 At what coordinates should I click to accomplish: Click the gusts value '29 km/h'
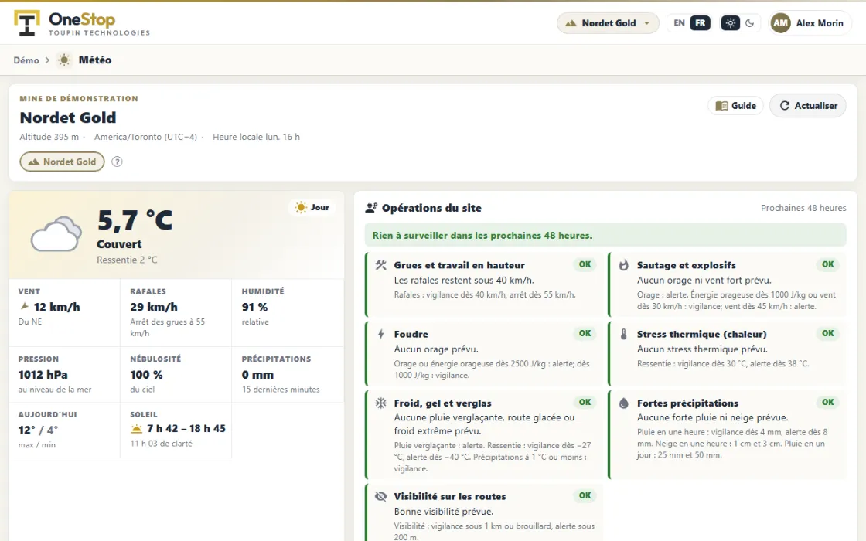154,307
